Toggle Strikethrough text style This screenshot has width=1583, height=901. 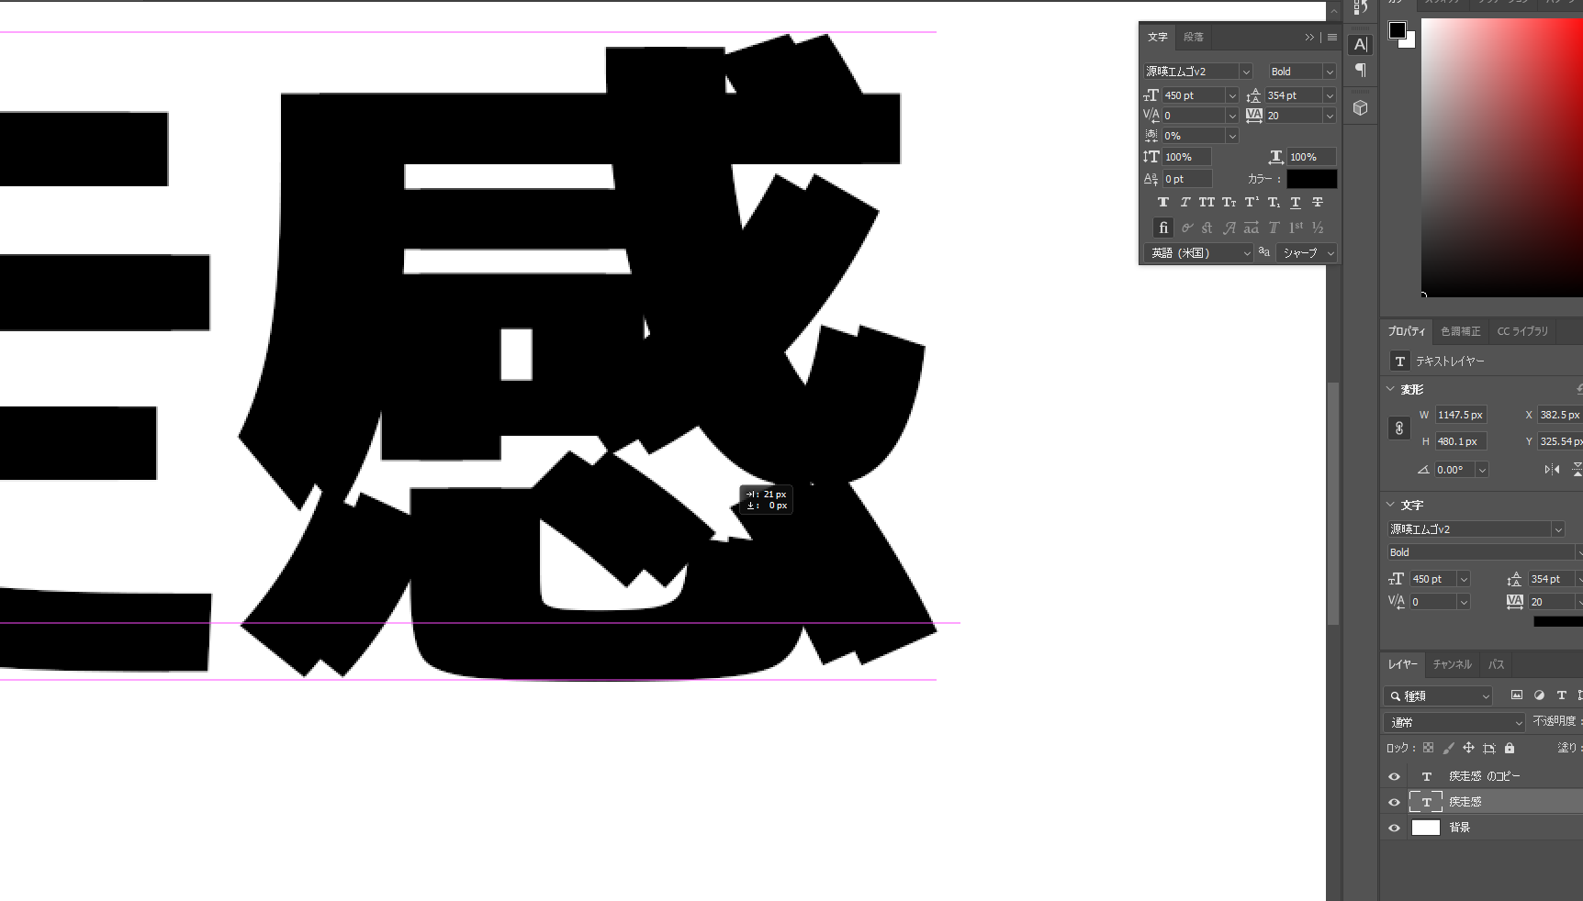[x=1318, y=202]
